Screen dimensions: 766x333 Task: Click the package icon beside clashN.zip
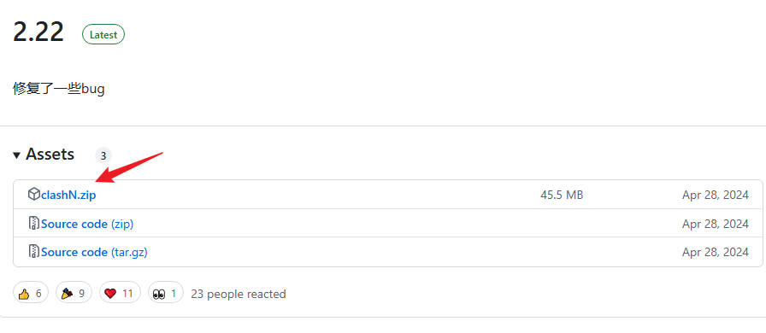(x=33, y=195)
